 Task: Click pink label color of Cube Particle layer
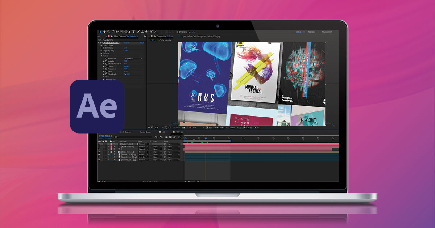click(111, 144)
